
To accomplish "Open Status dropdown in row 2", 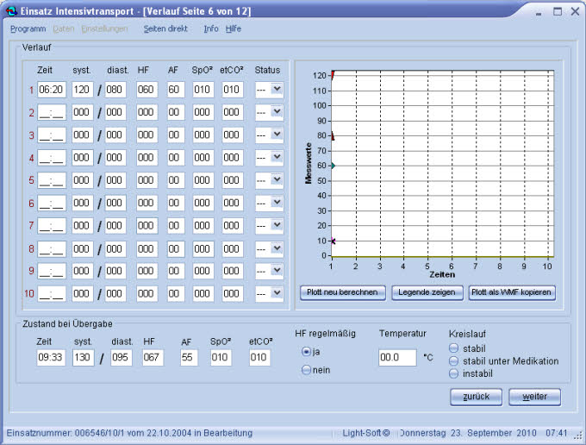I will (x=277, y=112).
